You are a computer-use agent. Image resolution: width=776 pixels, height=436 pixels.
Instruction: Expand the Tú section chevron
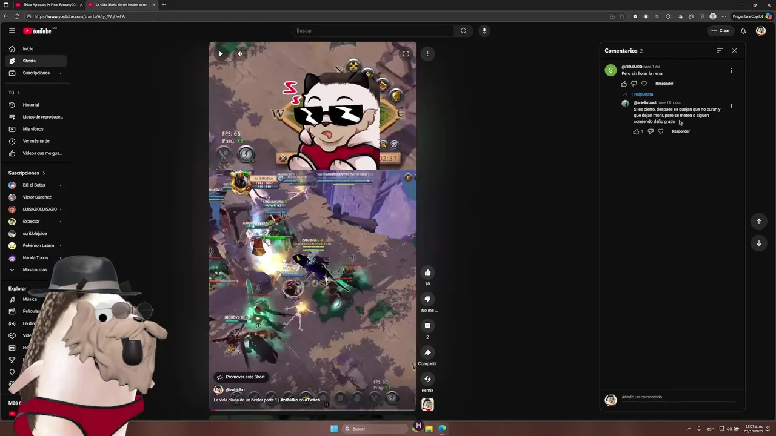pyautogui.click(x=18, y=93)
